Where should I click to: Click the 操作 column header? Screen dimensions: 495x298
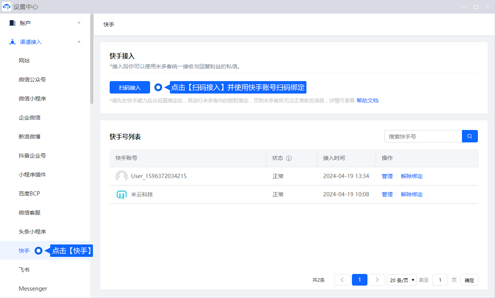tap(387, 158)
